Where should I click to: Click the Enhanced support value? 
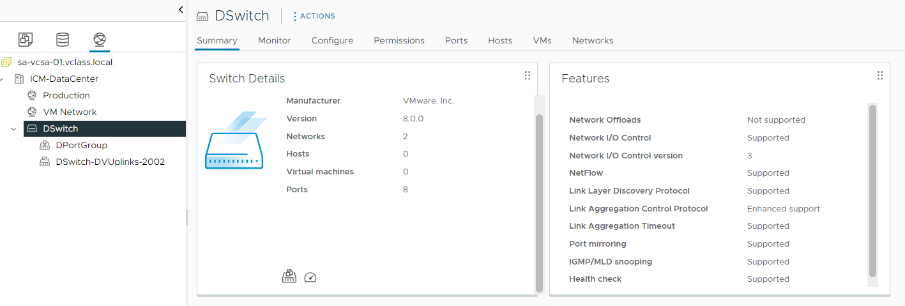tap(784, 209)
